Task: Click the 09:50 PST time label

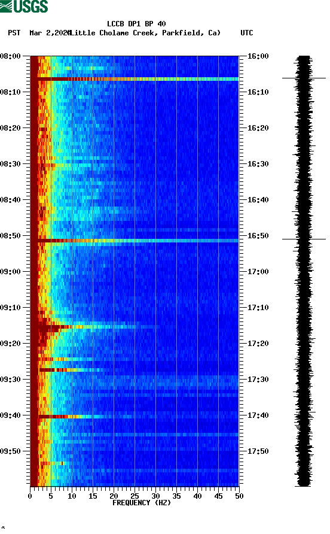Action: click(11, 451)
